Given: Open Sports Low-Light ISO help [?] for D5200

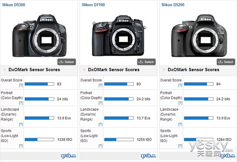Looking at the screenshot, I should 181,146.
